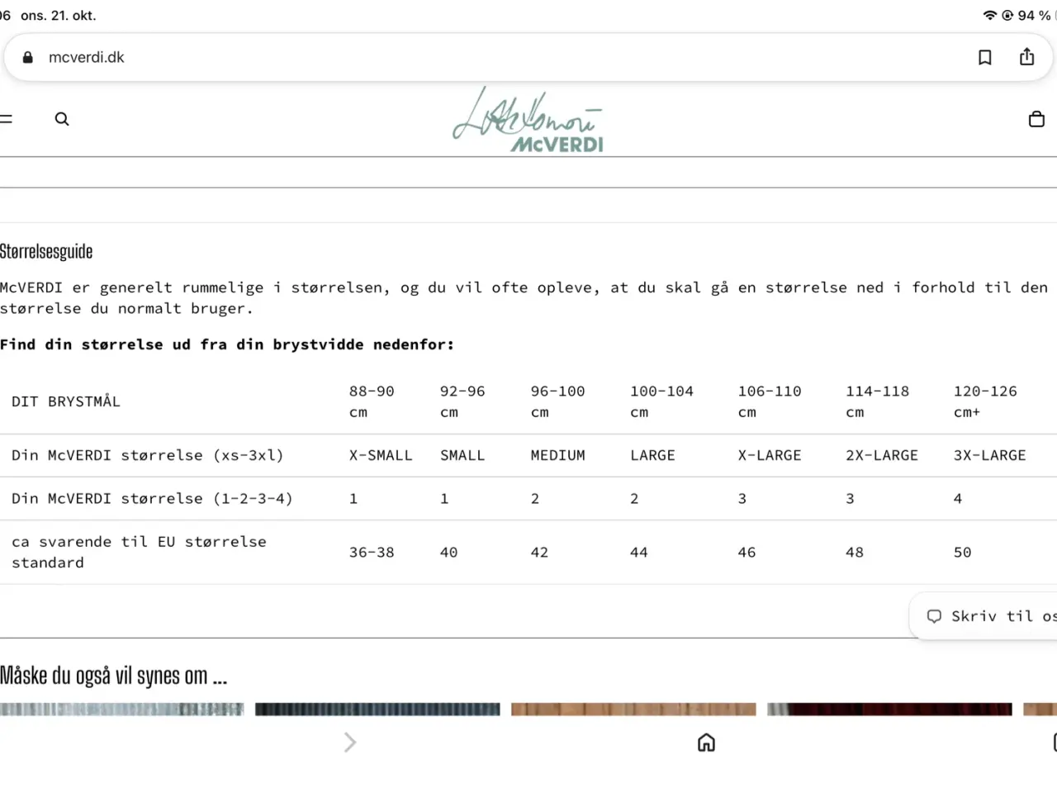
Task: Click 'Måske du også vil synes om ...' heading
Action: coord(113,676)
